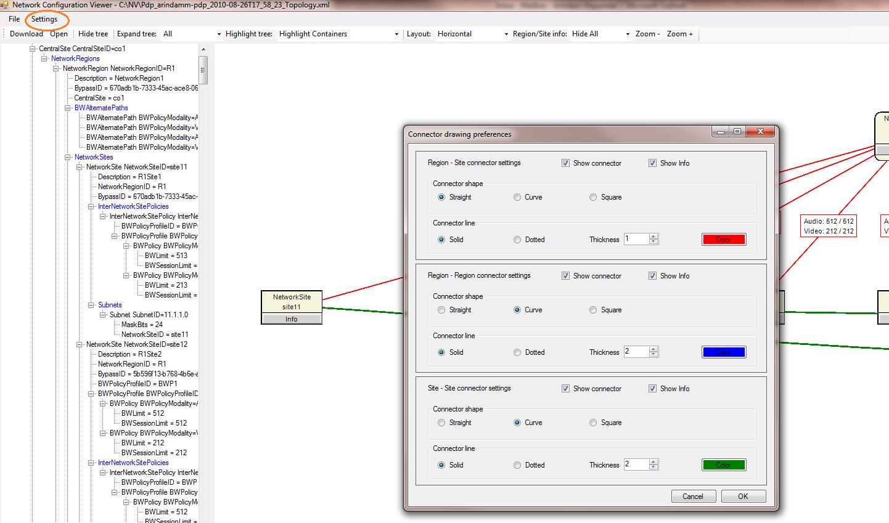Viewport: 889px width, 523px height.
Task: Select Dotted line for Site - Site connector
Action: tap(517, 465)
